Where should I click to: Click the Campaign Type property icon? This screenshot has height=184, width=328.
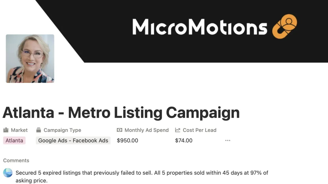point(39,130)
